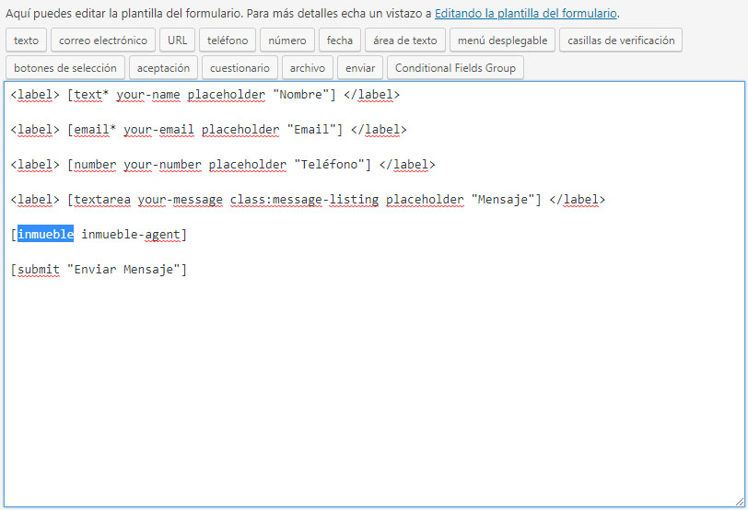Add 'casillas de verificación' tag
The height and width of the screenshot is (510, 748).
point(621,41)
